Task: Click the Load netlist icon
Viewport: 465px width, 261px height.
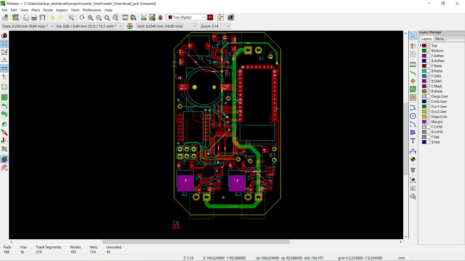Action: (144, 17)
